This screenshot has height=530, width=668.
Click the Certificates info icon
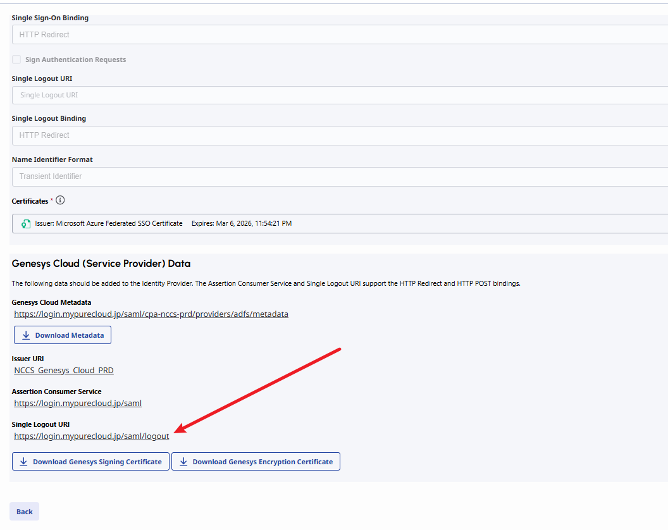click(60, 200)
